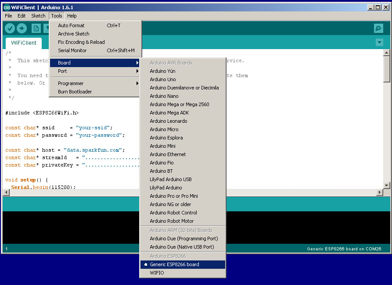Click the ESP8266WiFi.h include line
This screenshot has width=392, height=285.
[x=42, y=113]
